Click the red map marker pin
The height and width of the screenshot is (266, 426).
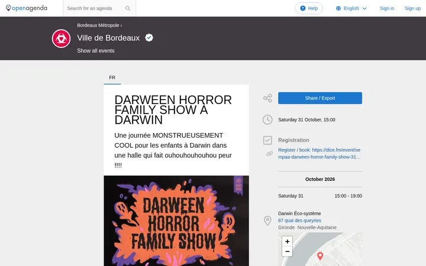click(320, 256)
